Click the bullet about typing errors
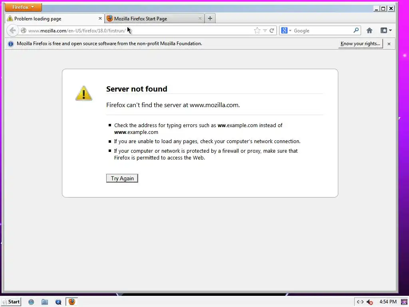The image size is (409, 307). pos(198,129)
